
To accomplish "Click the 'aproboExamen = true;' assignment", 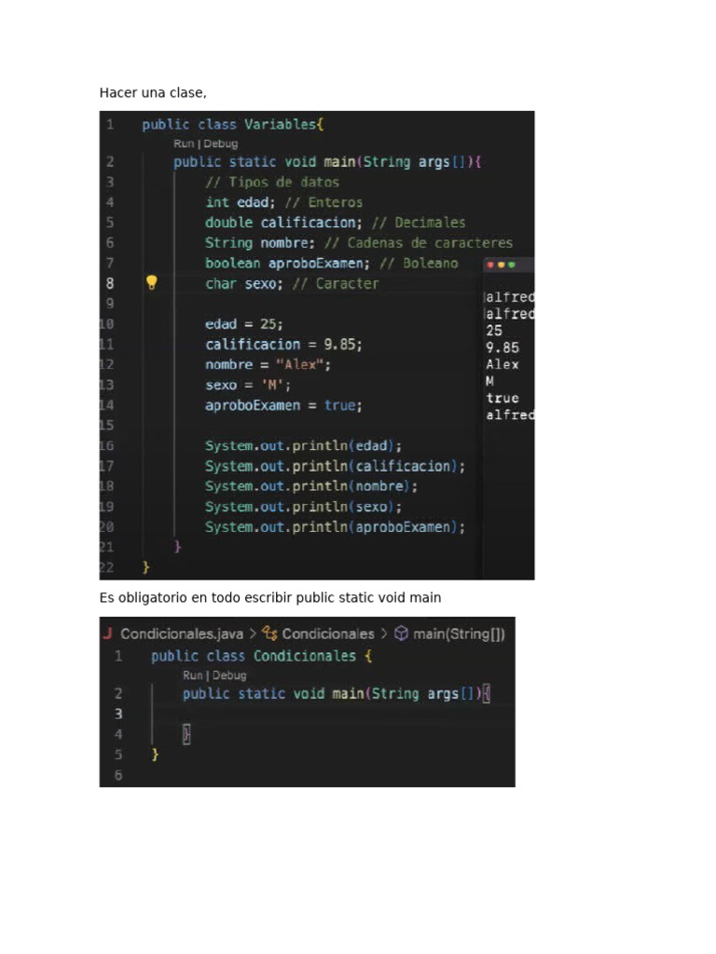I will coord(283,405).
